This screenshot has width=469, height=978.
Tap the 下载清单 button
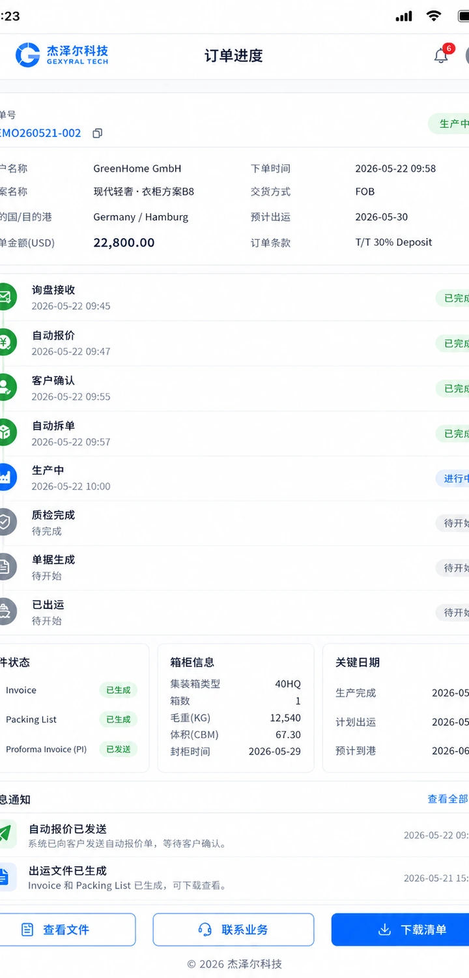tap(400, 930)
